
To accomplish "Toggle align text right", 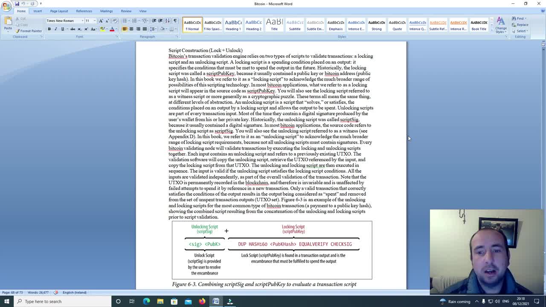I will (138, 29).
